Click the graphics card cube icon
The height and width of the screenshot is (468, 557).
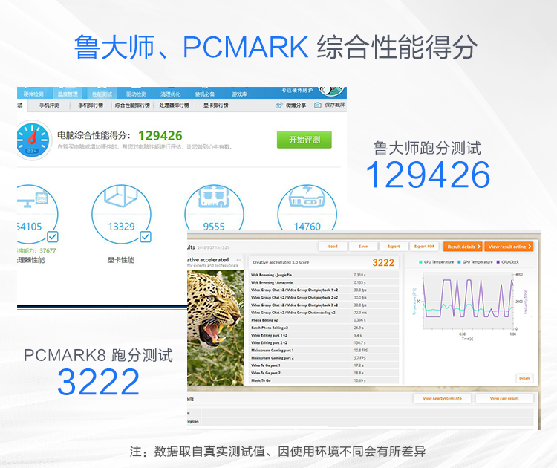tap(121, 196)
